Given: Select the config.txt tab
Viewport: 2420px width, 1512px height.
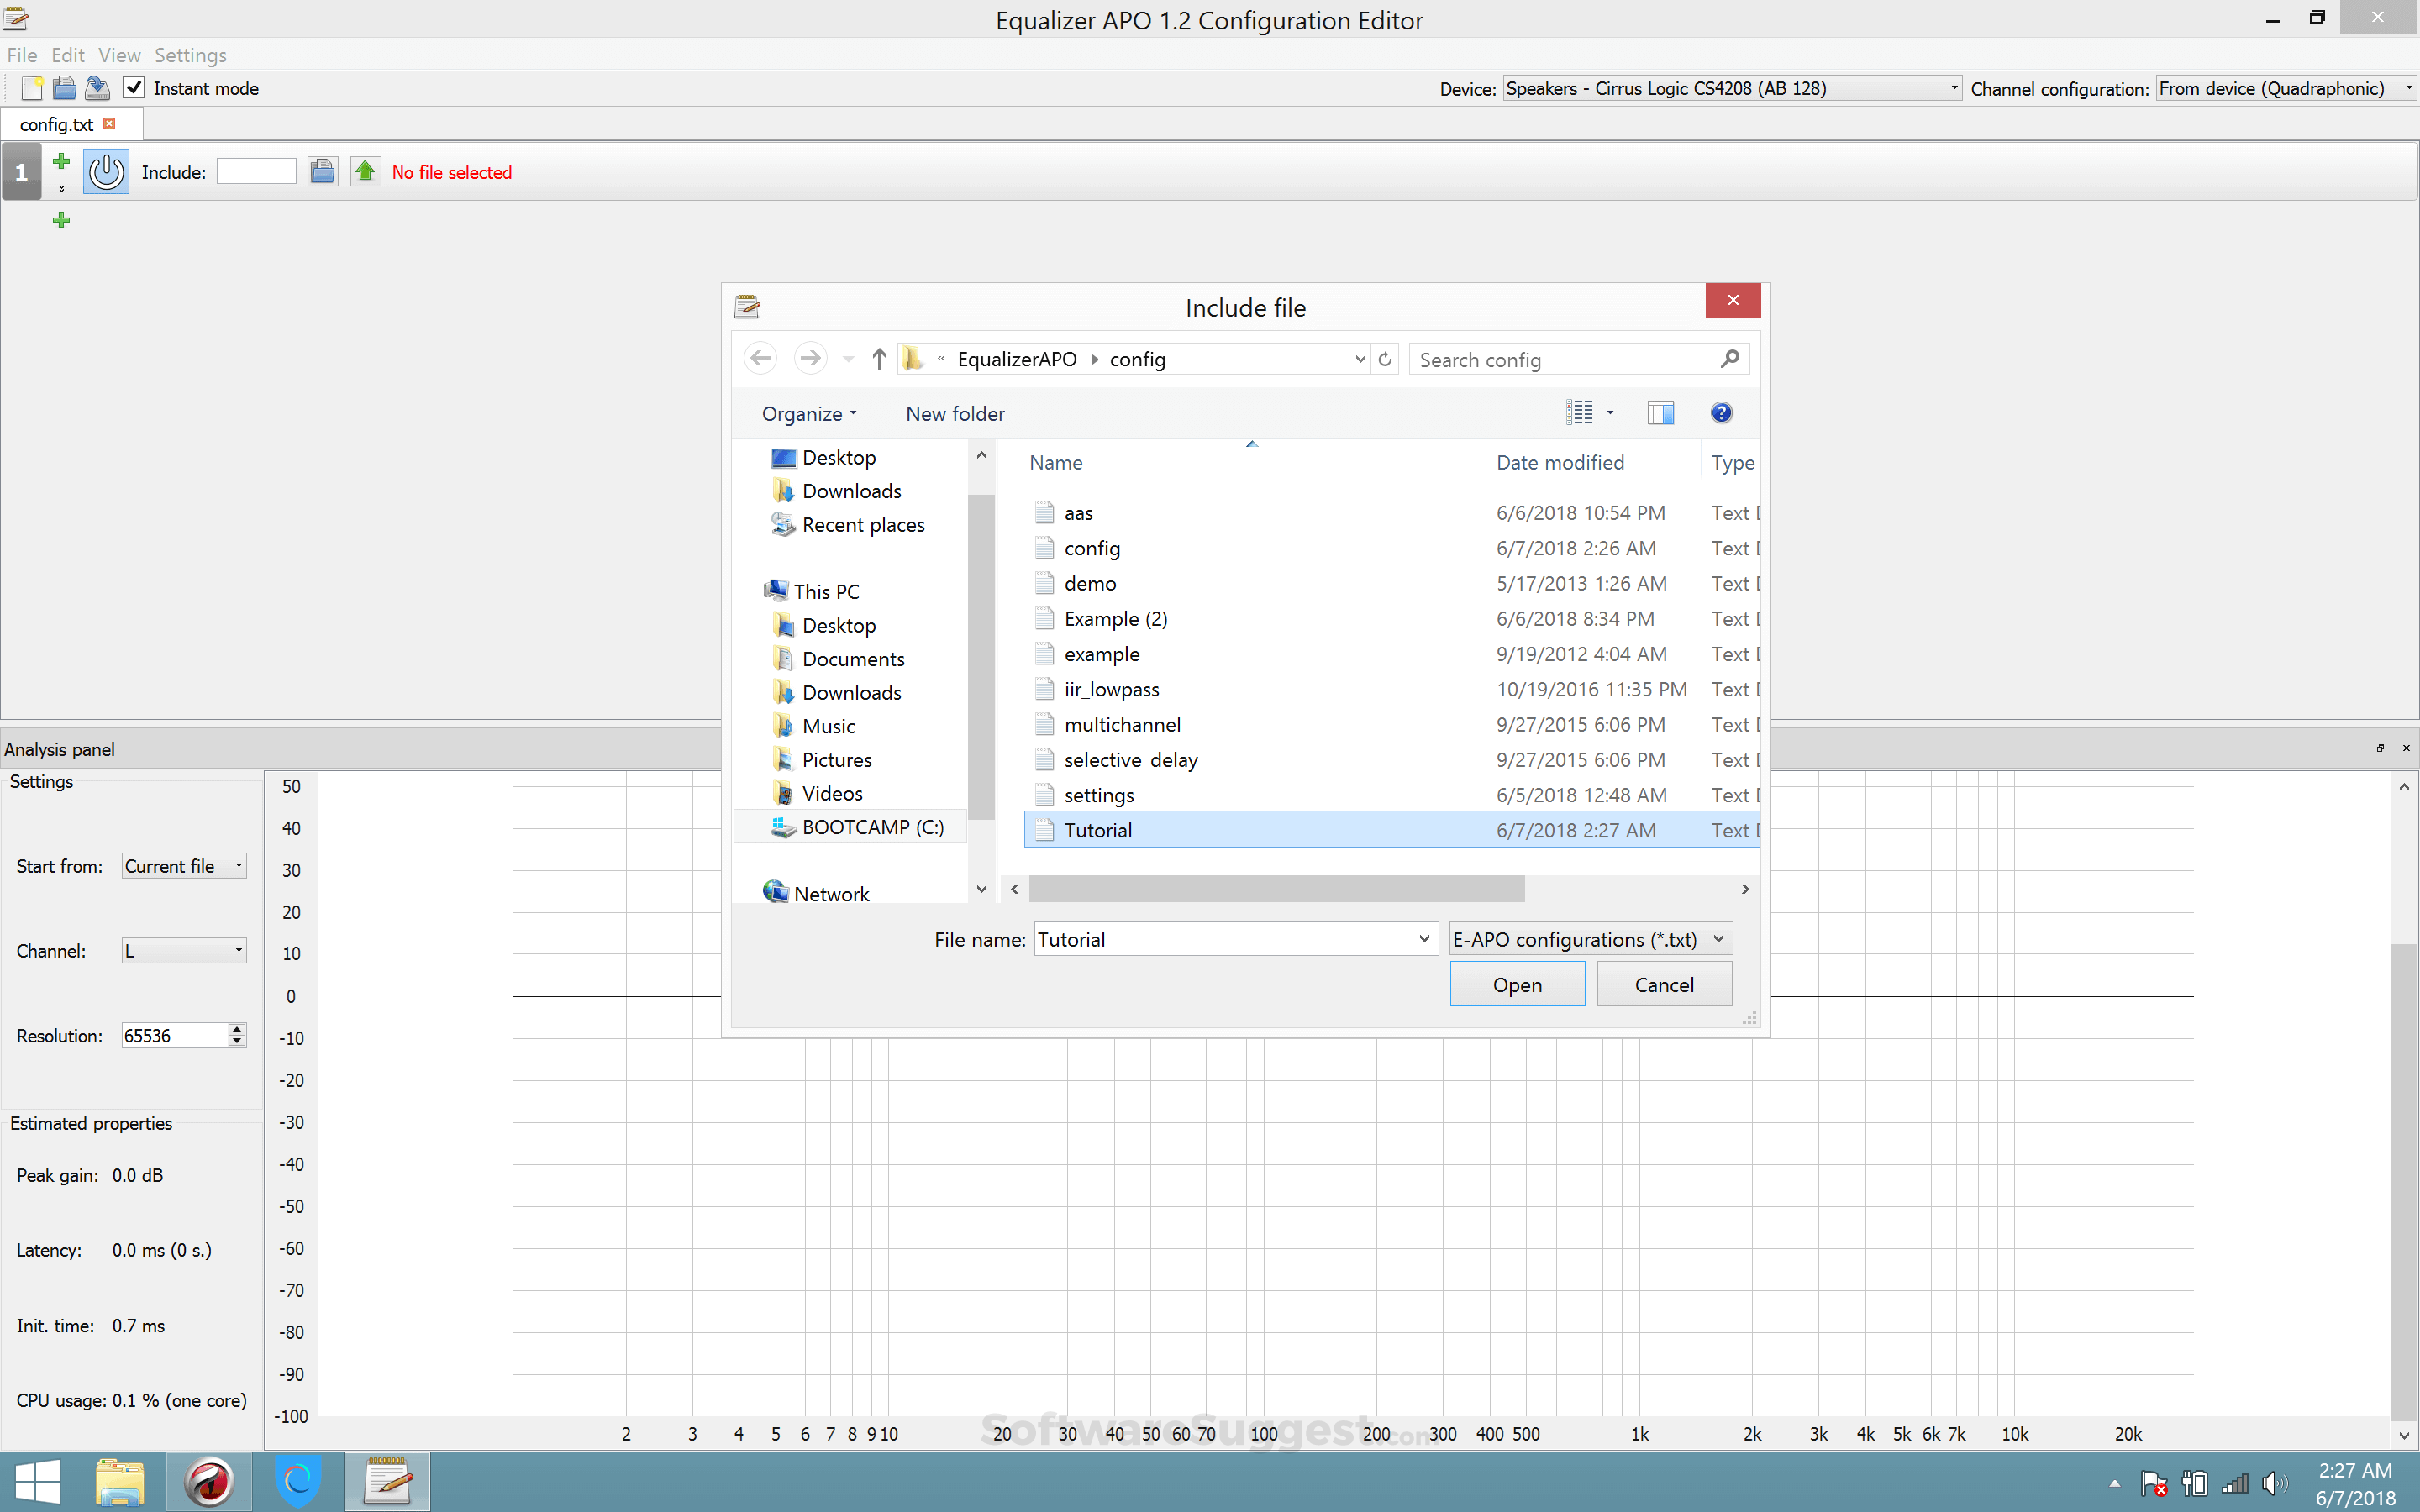Looking at the screenshot, I should [x=55, y=124].
